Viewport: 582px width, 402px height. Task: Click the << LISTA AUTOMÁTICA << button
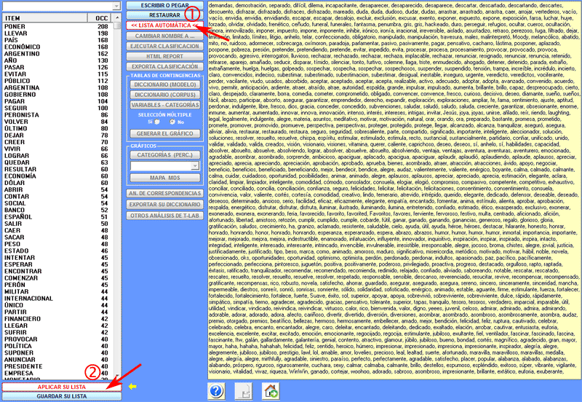click(x=165, y=25)
